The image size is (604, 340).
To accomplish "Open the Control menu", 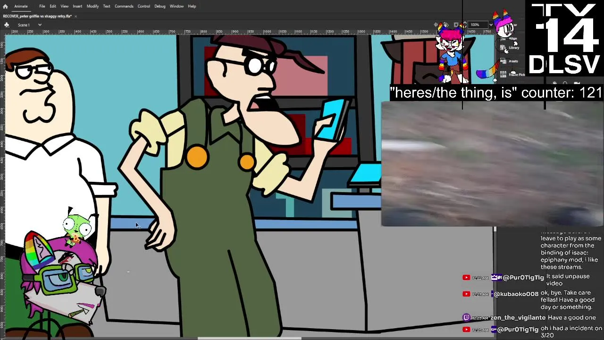I will point(144,6).
